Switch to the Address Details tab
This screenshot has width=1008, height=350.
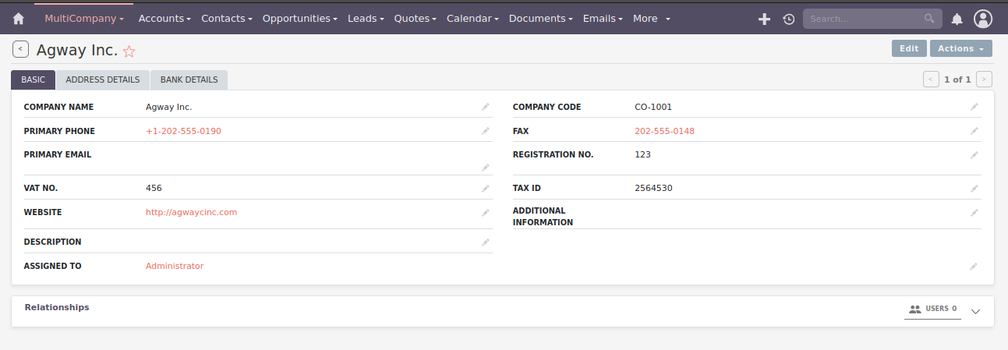click(x=103, y=80)
